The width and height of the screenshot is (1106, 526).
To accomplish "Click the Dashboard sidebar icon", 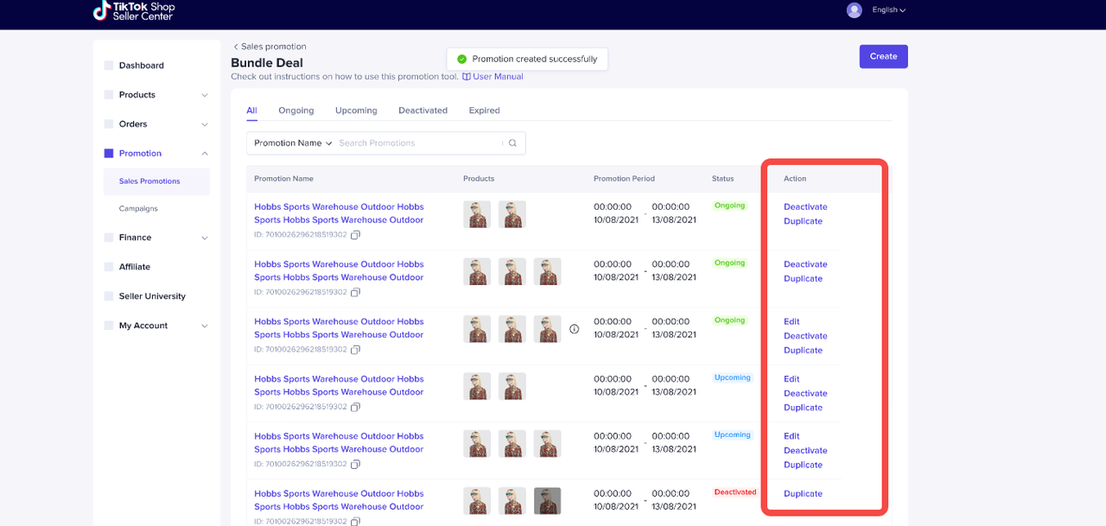I will 109,66.
